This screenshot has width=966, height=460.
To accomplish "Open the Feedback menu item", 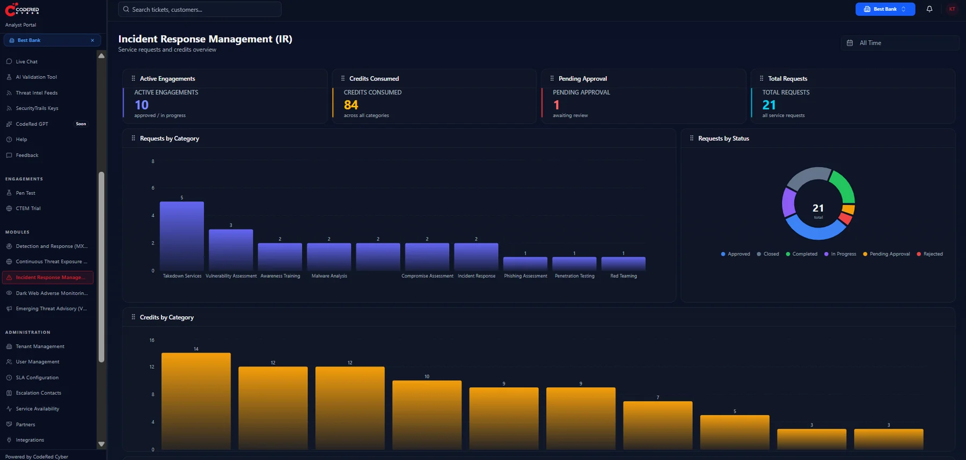I will tap(47, 155).
